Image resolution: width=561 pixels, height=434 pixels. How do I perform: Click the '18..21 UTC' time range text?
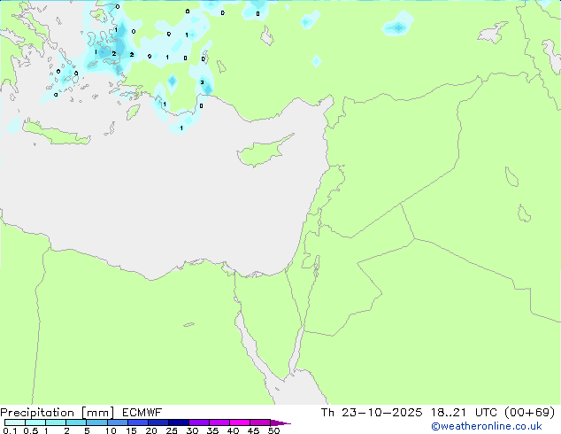[464, 413]
